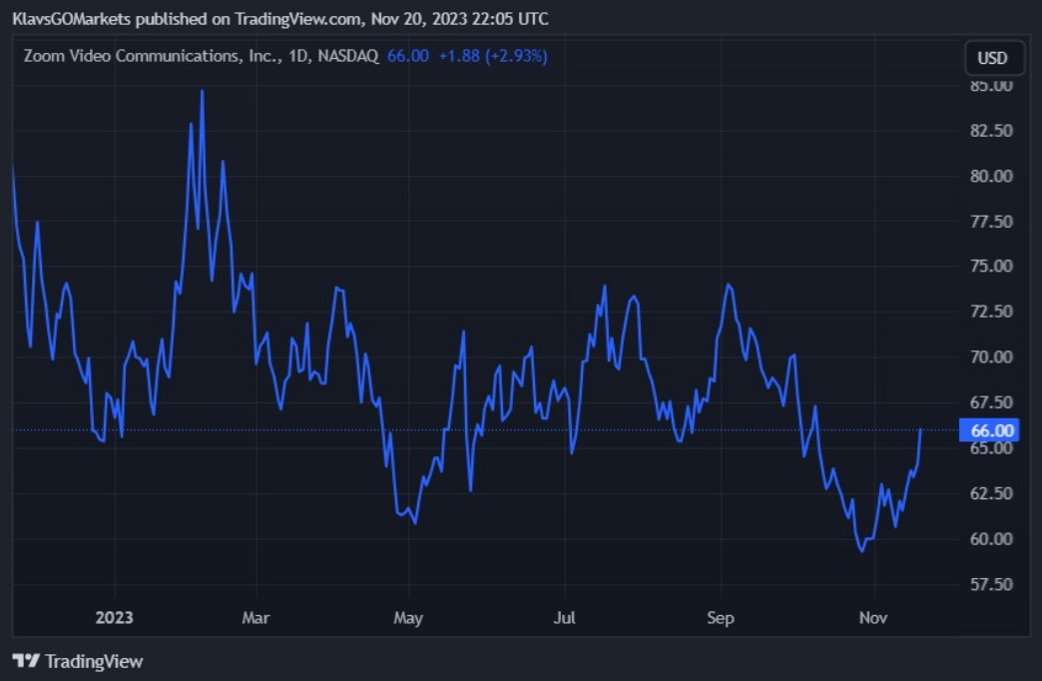Click the KlavsGOMarkets published caption text
The width and height of the screenshot is (1042, 681).
tap(280, 19)
